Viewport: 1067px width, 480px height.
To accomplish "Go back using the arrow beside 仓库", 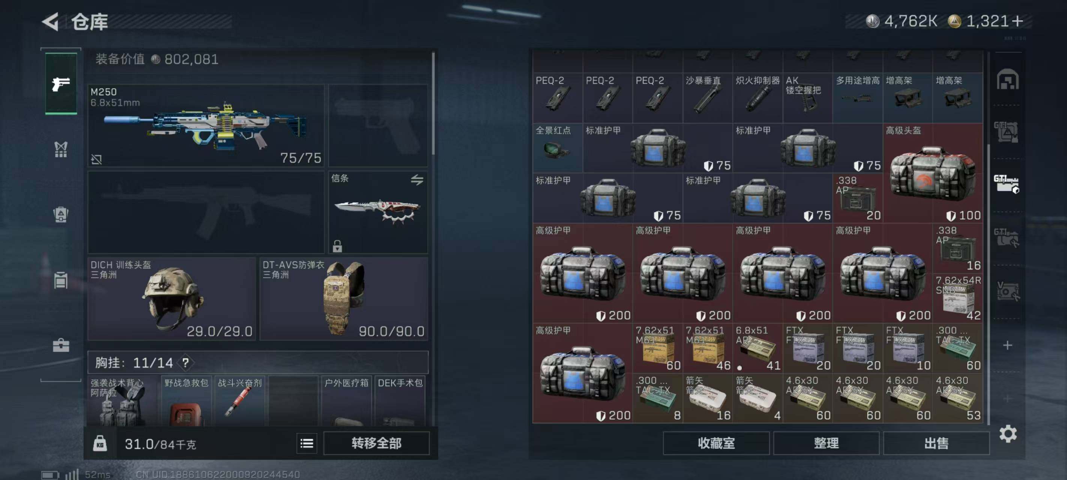I will tap(51, 21).
